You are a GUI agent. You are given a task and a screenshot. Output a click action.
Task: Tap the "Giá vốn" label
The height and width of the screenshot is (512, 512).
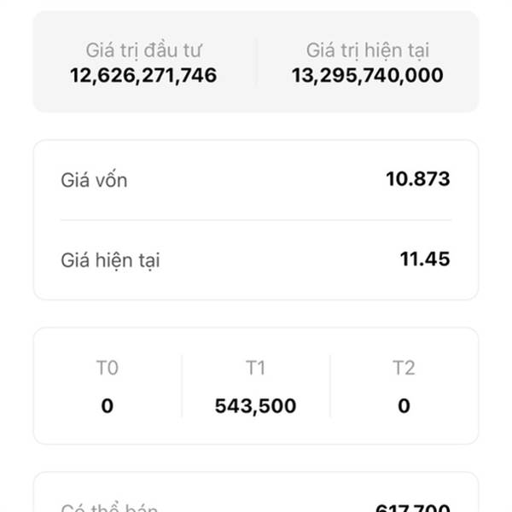point(95,180)
